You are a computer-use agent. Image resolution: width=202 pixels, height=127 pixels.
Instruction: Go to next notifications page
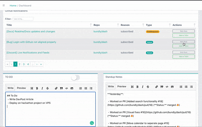pos(37,64)
